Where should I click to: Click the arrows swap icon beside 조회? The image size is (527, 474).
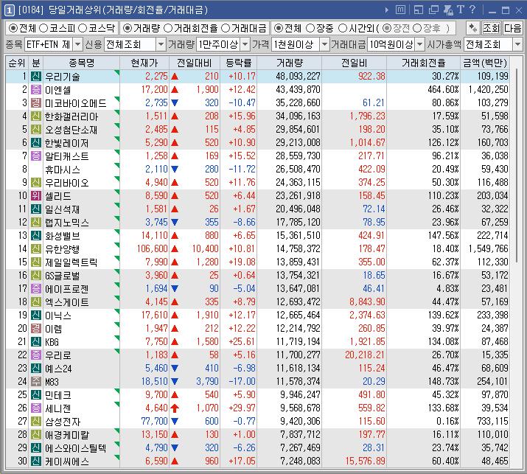click(473, 28)
